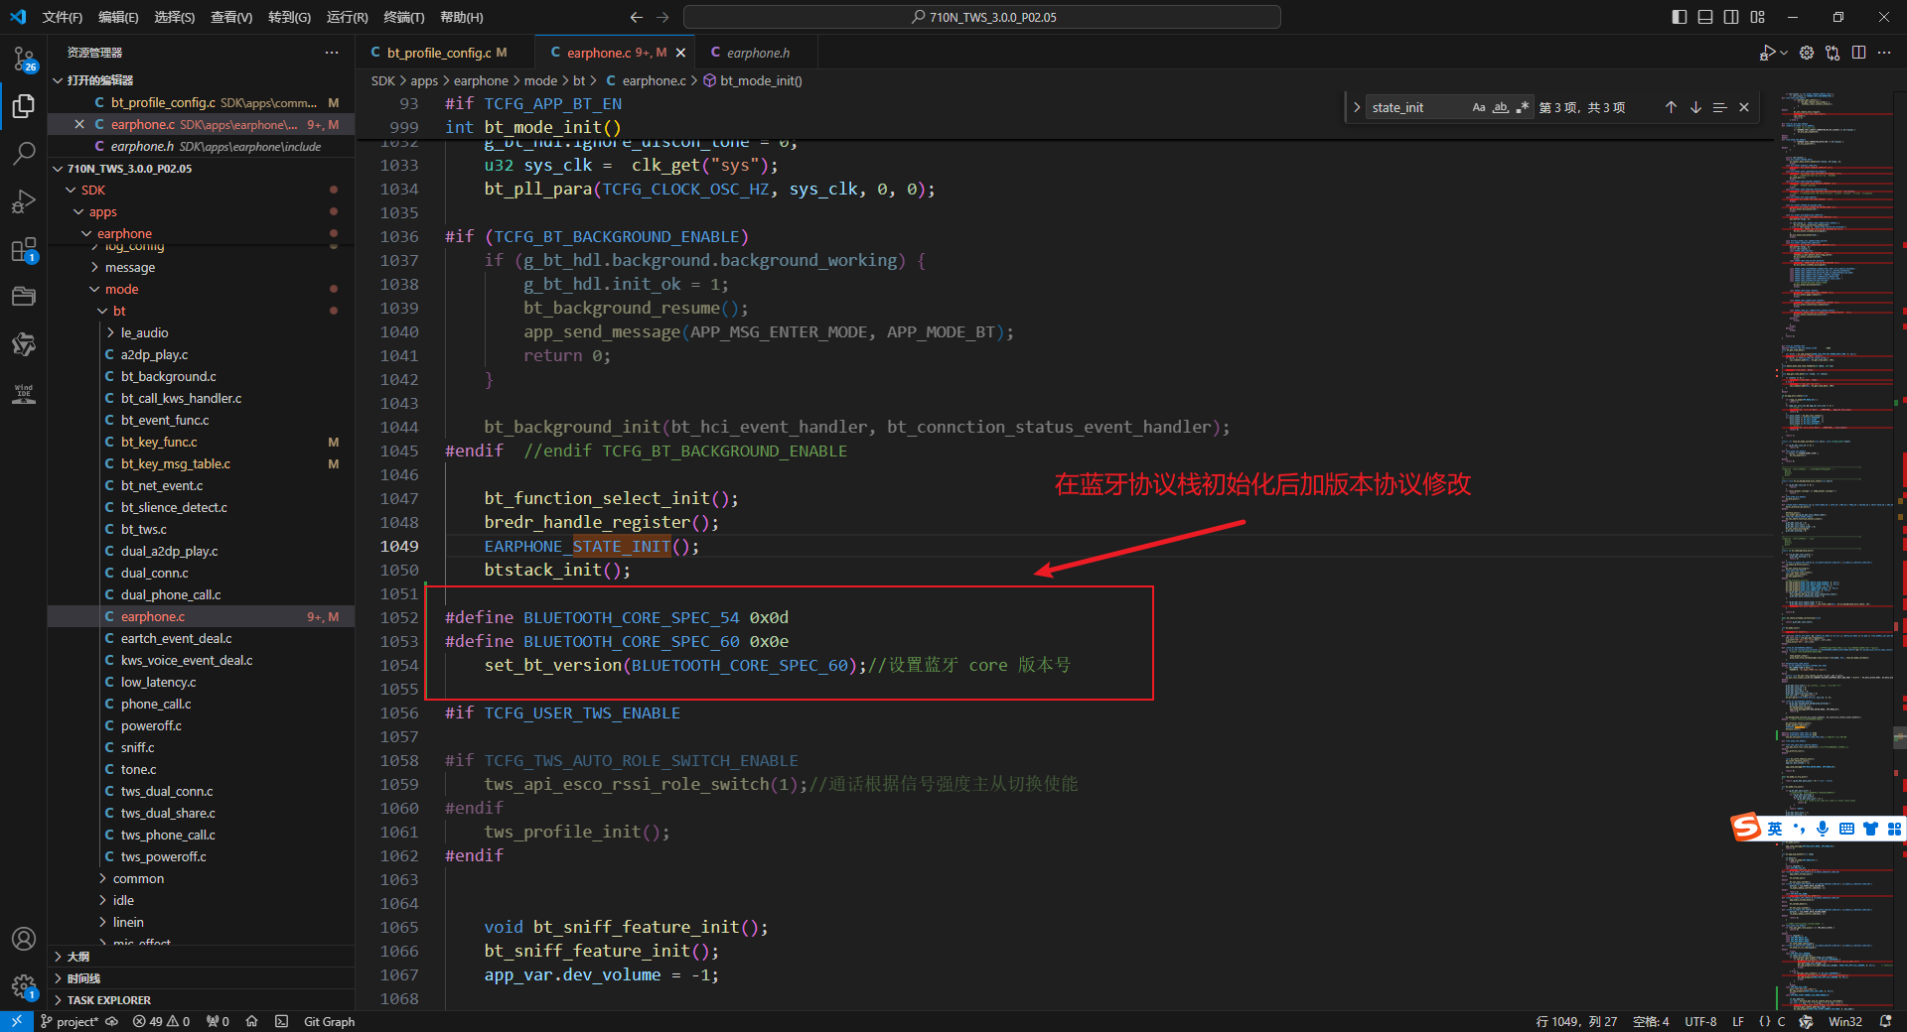
Task: Expand the replace field in find widget
Action: pos(1357,107)
